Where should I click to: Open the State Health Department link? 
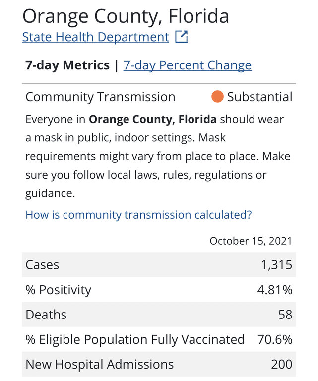tap(96, 37)
